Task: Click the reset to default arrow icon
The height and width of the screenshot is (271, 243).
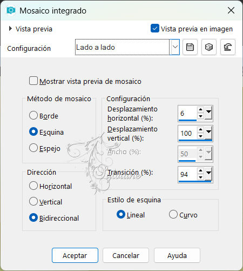Action: coord(228,47)
